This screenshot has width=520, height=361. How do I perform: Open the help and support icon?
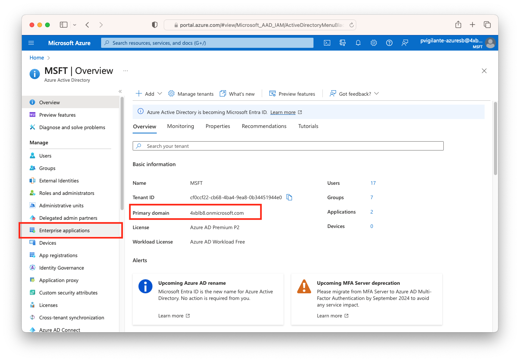coord(389,43)
